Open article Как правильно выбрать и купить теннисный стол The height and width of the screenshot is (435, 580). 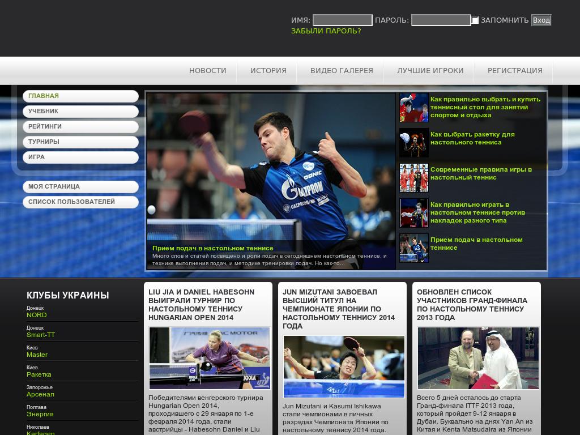485,107
